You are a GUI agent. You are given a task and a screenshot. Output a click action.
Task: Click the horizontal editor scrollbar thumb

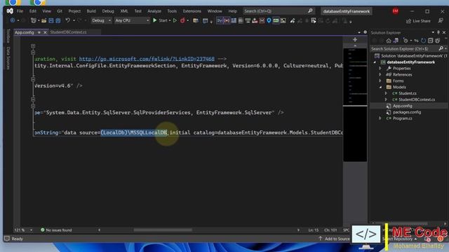pos(163,230)
